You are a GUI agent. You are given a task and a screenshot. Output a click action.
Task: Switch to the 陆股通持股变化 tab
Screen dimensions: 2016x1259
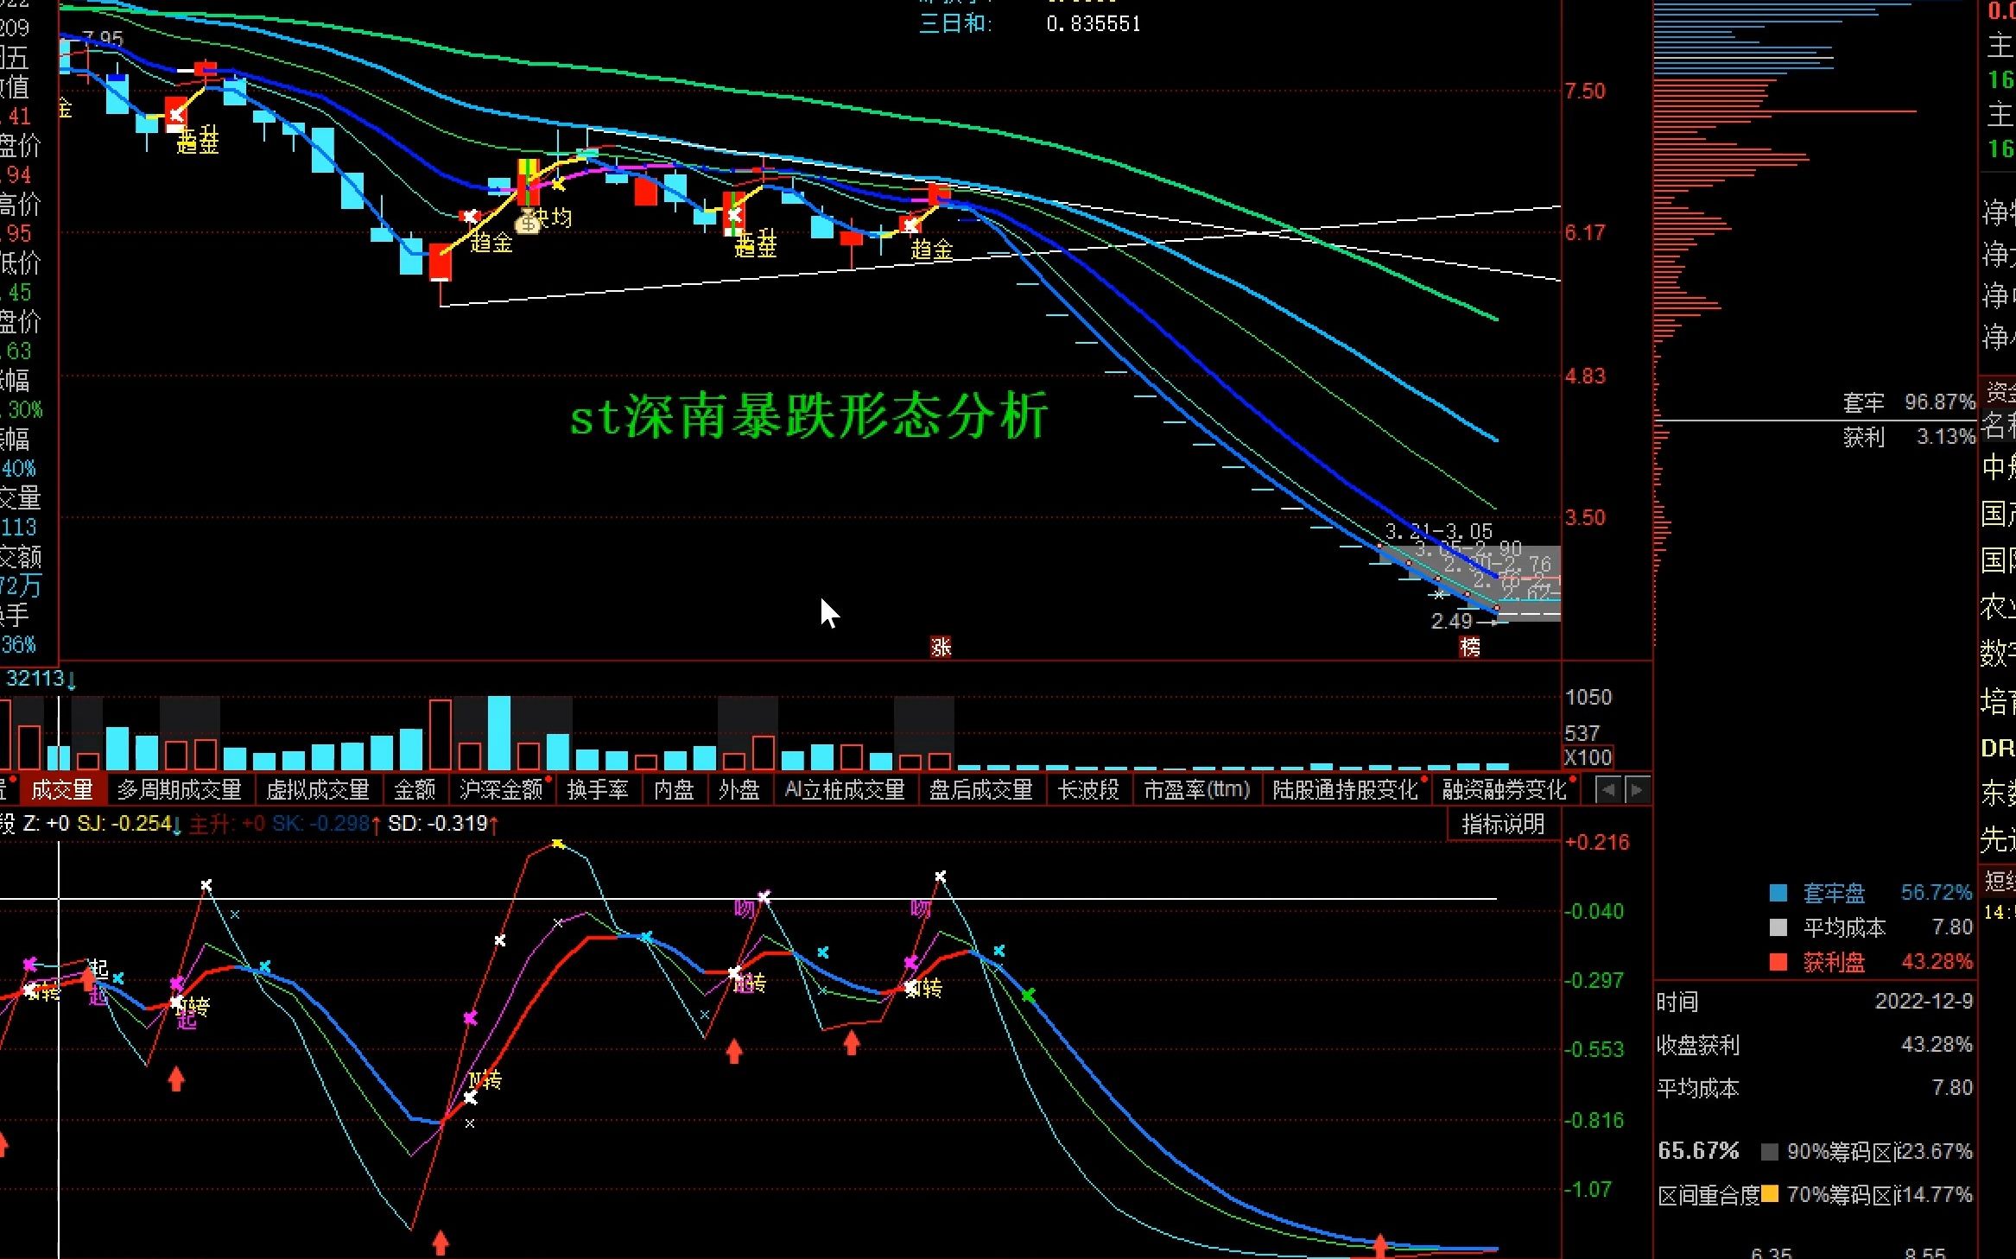tap(1346, 789)
